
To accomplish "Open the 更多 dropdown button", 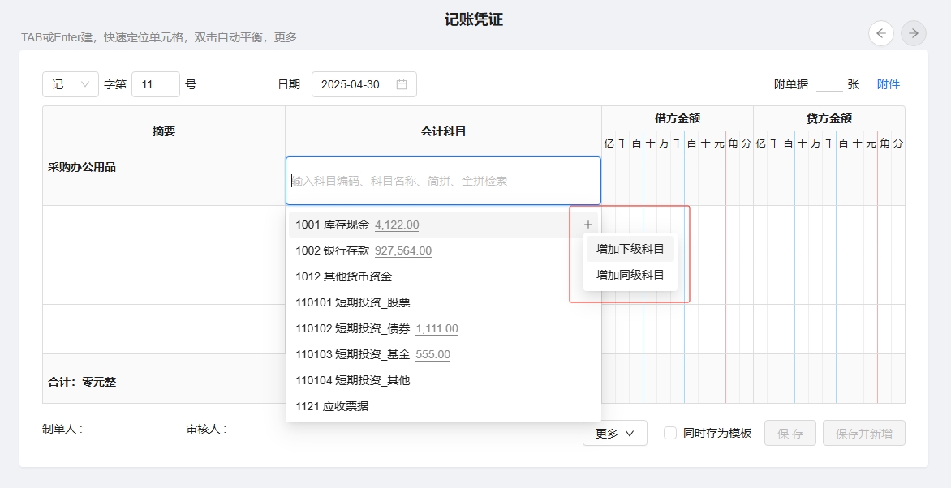I will point(614,433).
